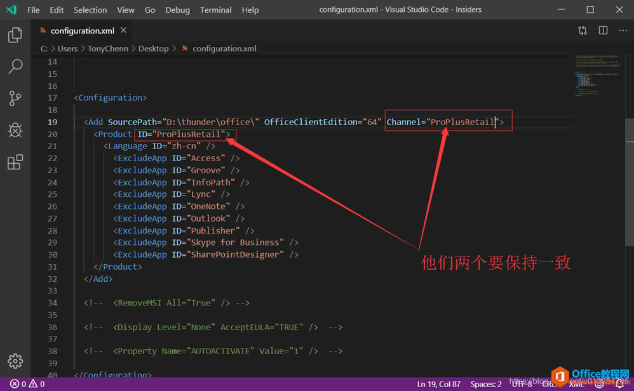Open the Explorer view in activity bar

tap(15, 35)
